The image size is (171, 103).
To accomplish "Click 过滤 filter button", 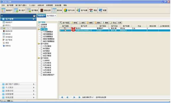I will (x=120, y=23).
